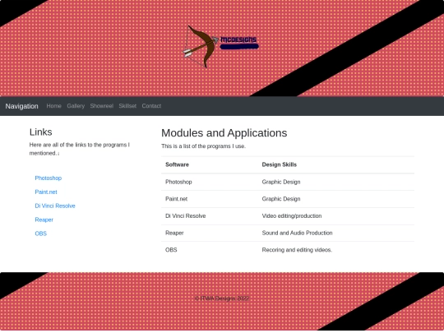
Task: Click 'This is a list of the programs I use.'
Action: pyautogui.click(x=204, y=146)
